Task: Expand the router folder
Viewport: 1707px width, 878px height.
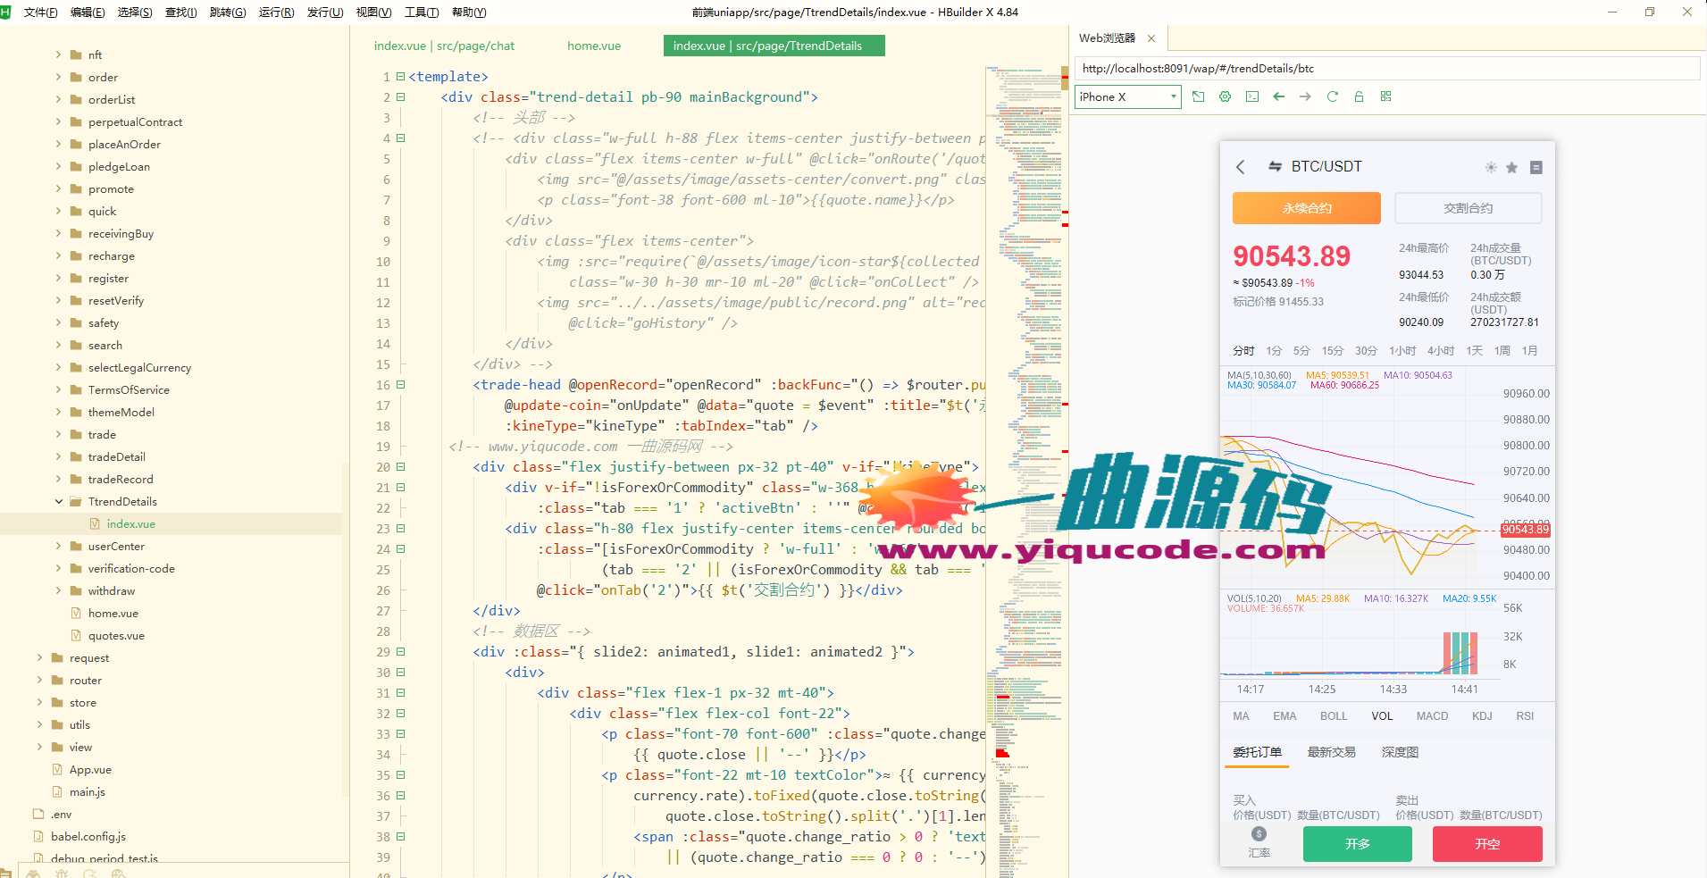Action: (40, 681)
